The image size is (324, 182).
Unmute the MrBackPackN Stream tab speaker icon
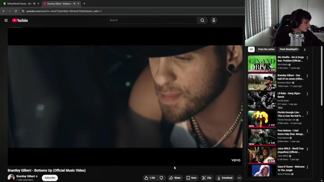pyautogui.click(x=34, y=4)
